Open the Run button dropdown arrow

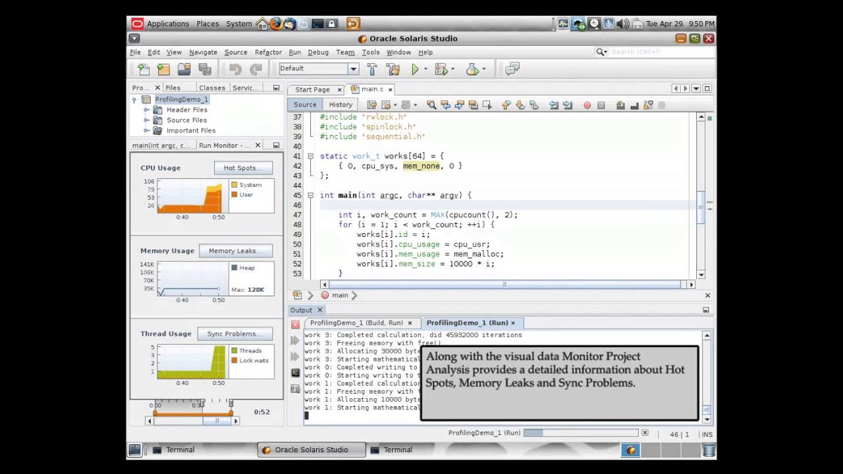click(425, 69)
